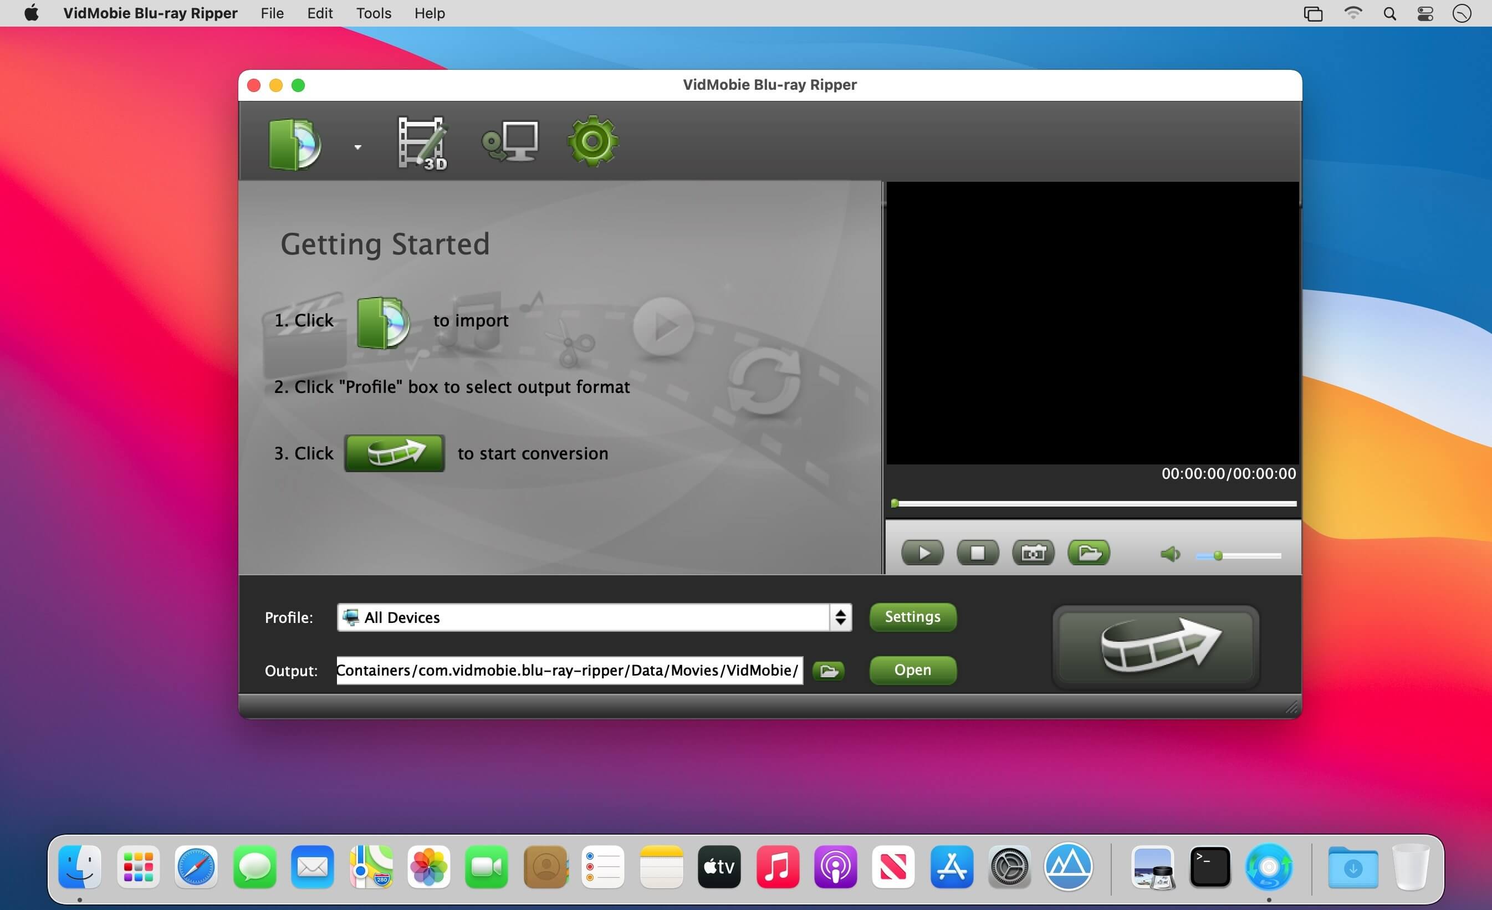Viewport: 1492px width, 910px height.
Task: Expand the load disc dropdown arrow
Action: [358, 147]
